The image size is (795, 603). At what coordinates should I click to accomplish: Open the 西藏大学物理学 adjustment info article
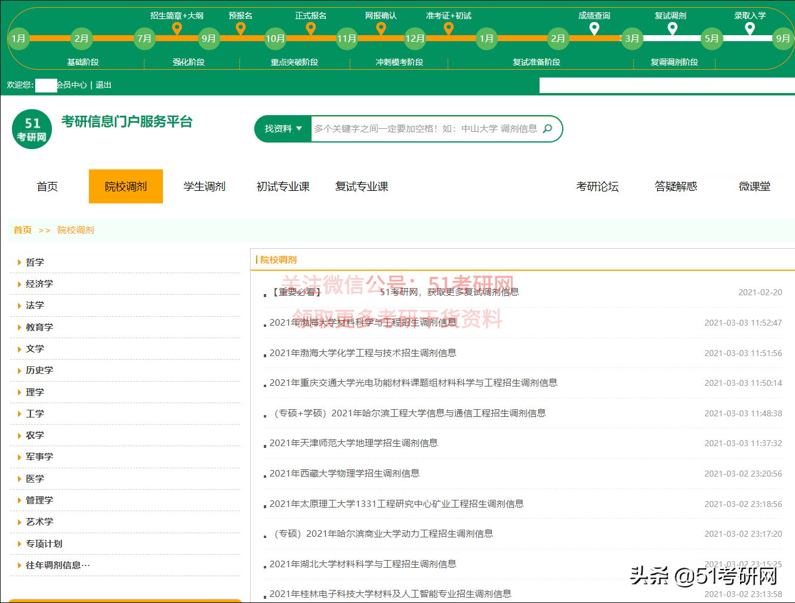(343, 473)
